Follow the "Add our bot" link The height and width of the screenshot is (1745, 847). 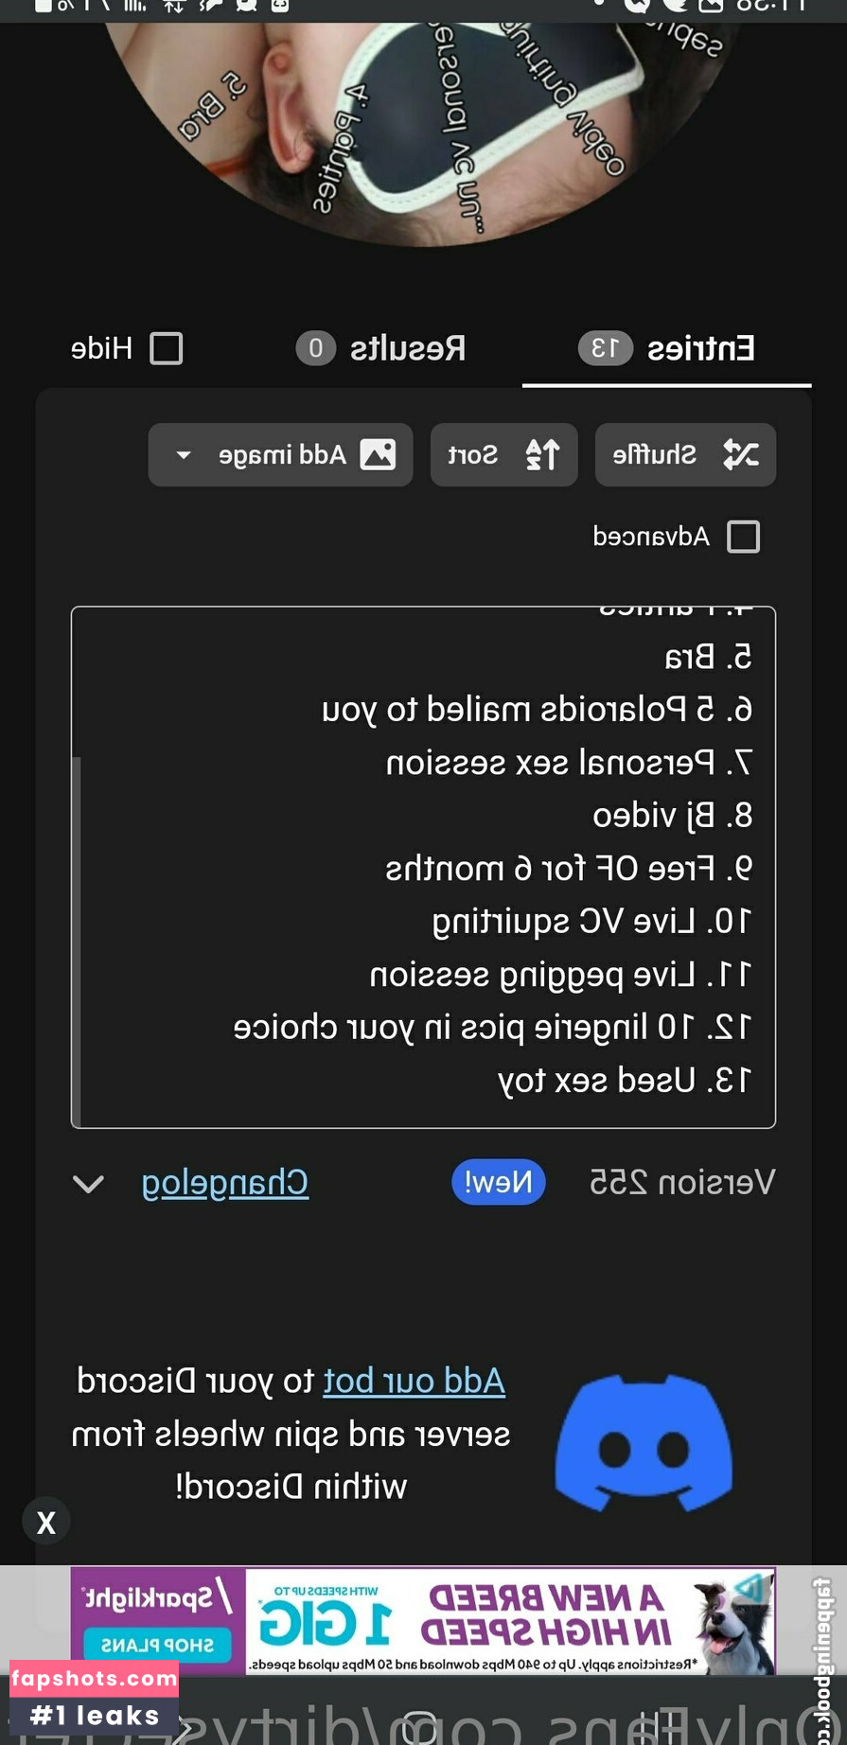pyautogui.click(x=415, y=1382)
